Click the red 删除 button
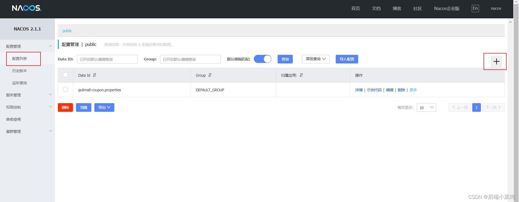The height and width of the screenshot is (202, 519). [65, 107]
